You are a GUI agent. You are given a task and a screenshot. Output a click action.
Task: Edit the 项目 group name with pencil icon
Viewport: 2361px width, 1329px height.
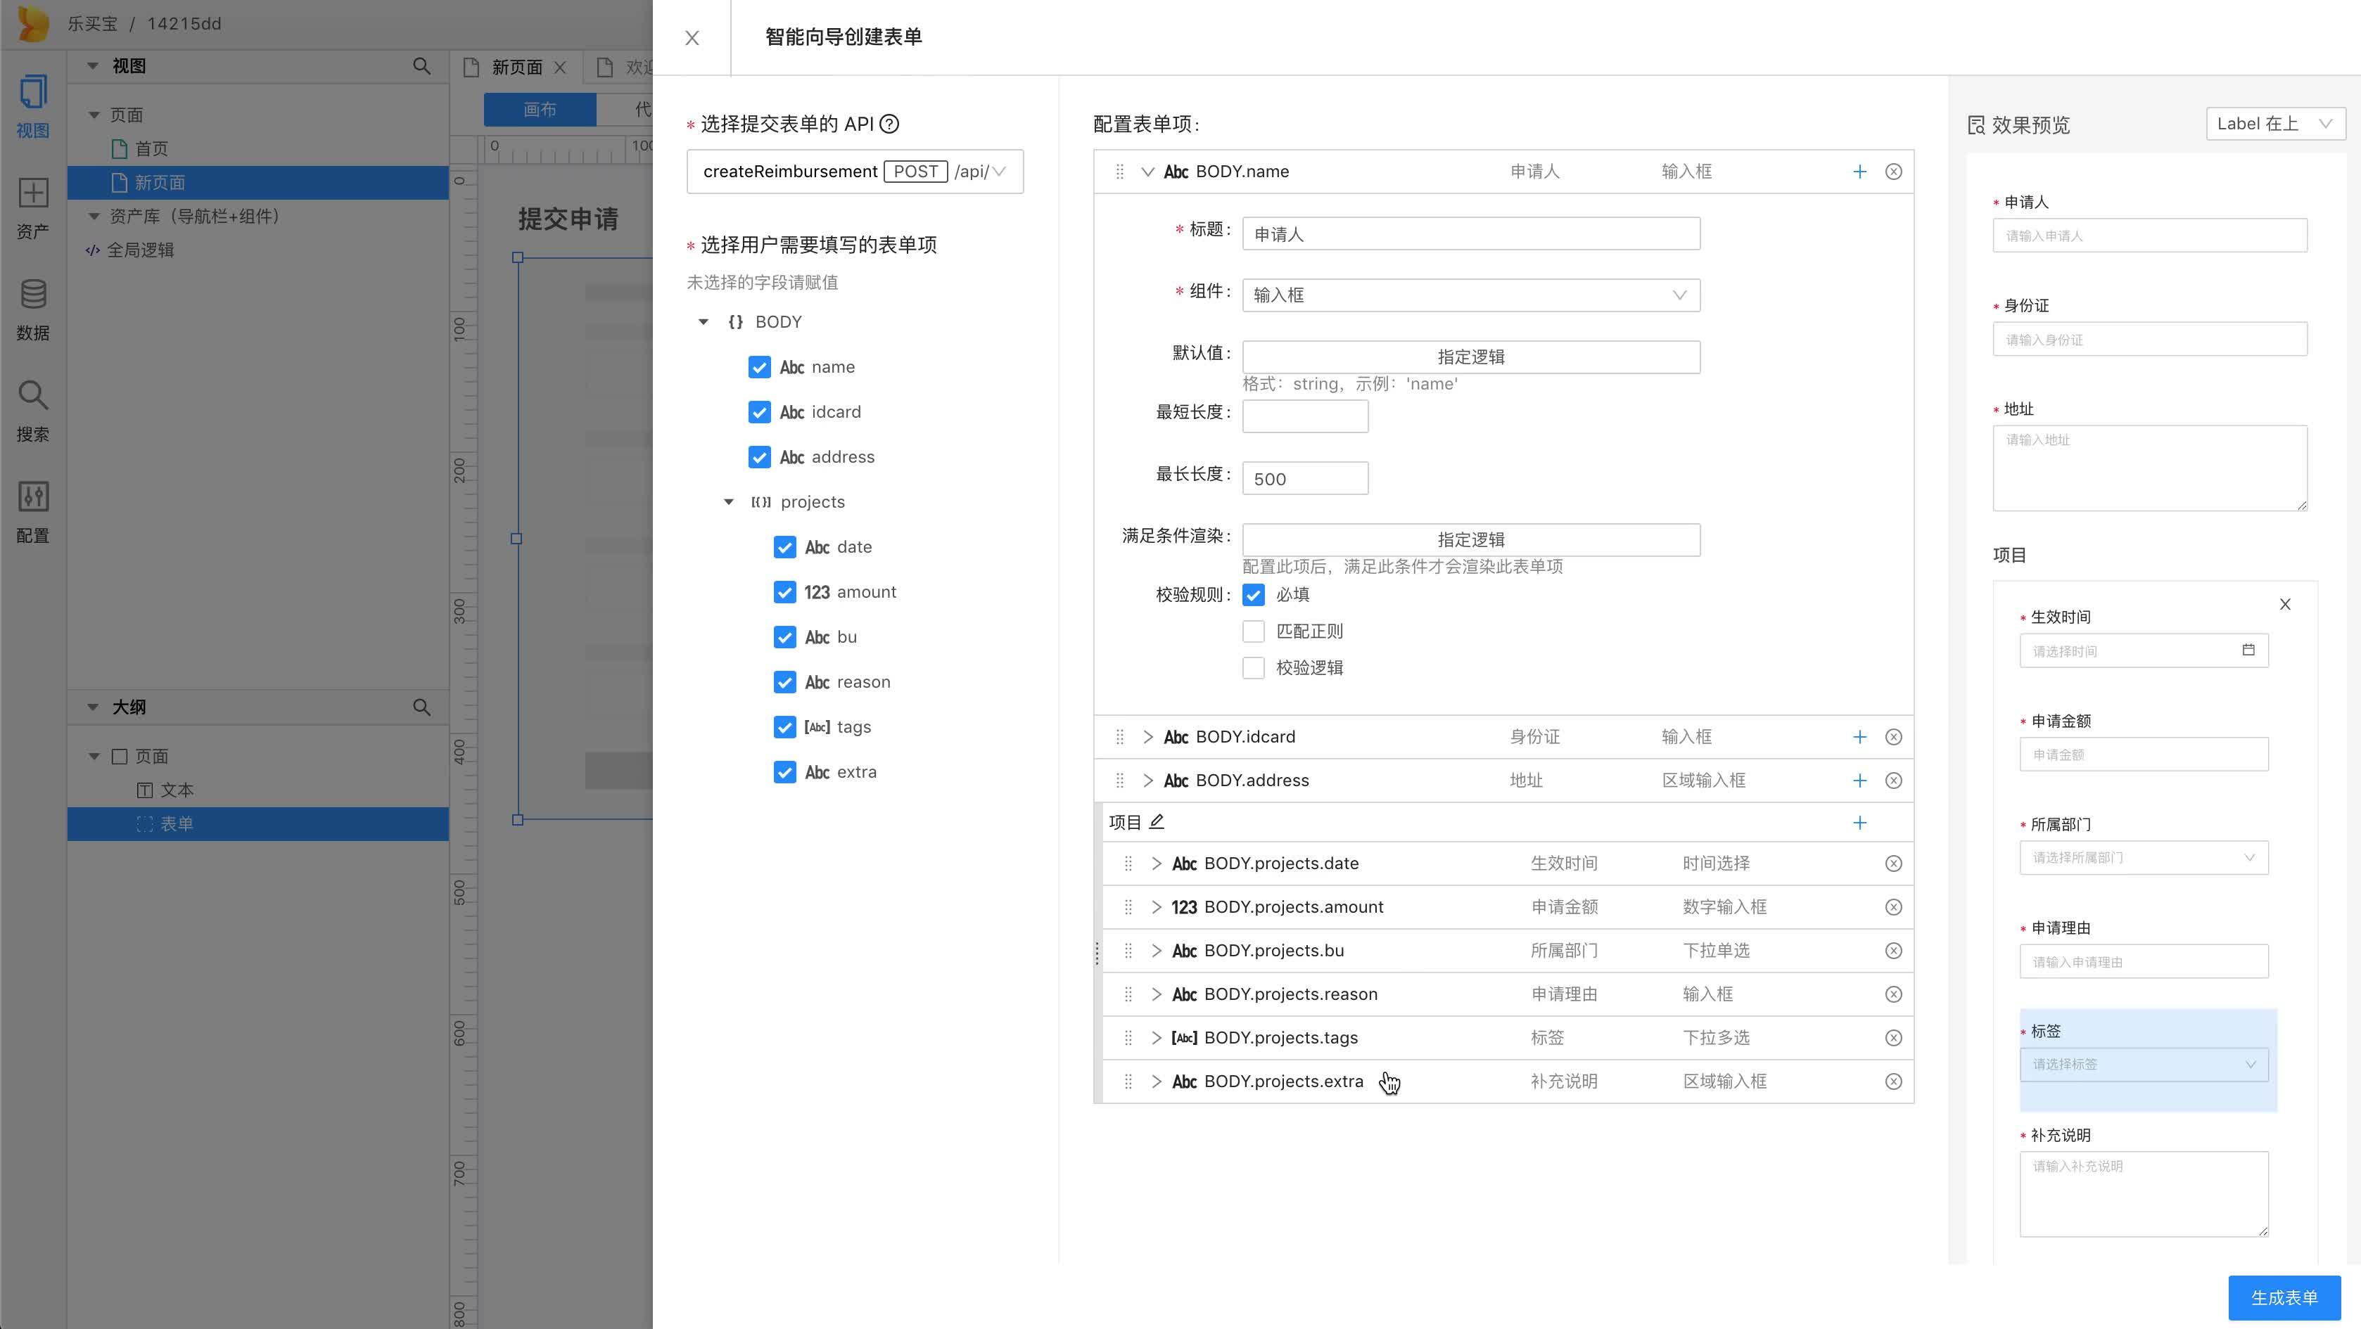[x=1157, y=821]
